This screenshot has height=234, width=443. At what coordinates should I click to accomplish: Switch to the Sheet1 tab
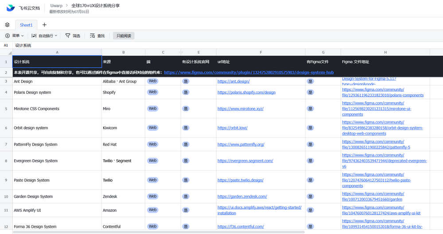tap(26, 25)
